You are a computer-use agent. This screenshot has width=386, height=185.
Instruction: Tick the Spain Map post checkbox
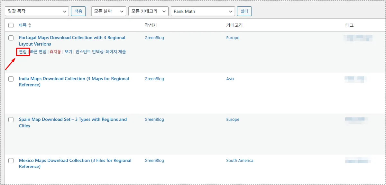(x=11, y=119)
